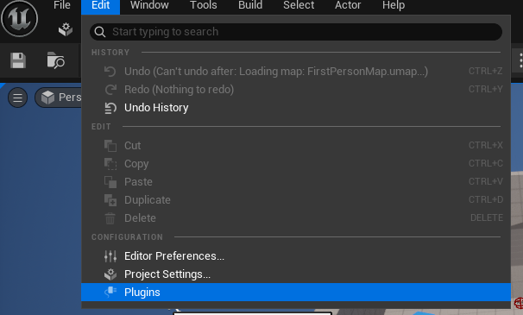Click the Copy entry
This screenshot has height=315, width=523.
[x=296, y=164]
